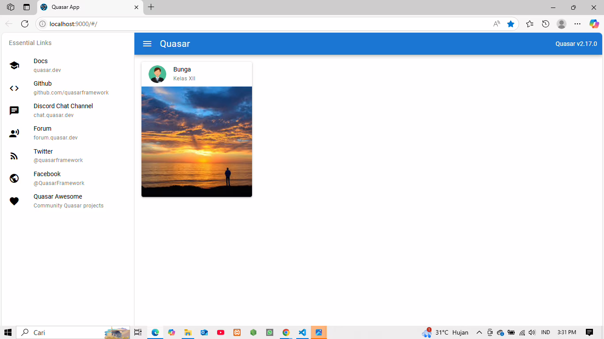Open the tab actions menu icon
The width and height of the screenshot is (604, 339).
(27, 7)
